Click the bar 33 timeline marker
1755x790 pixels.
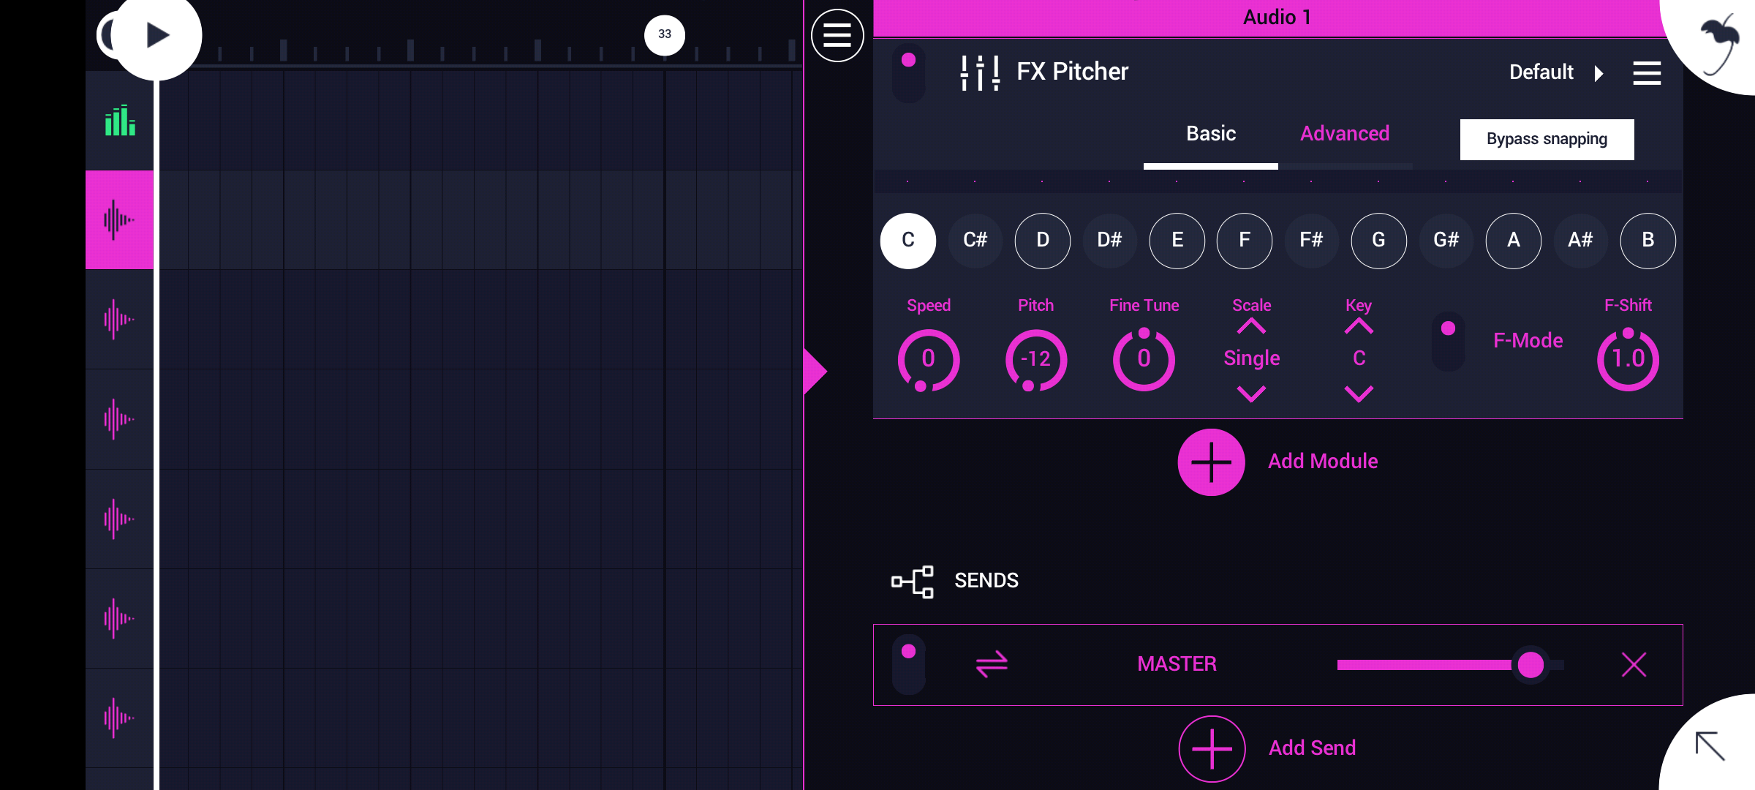664,34
